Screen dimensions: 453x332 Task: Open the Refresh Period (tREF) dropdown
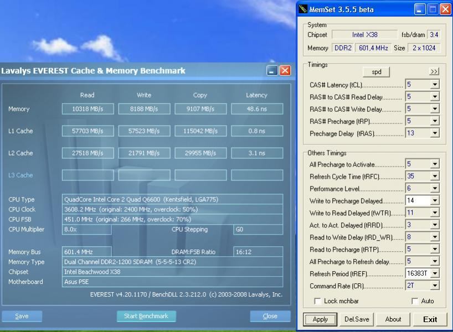tap(435, 273)
